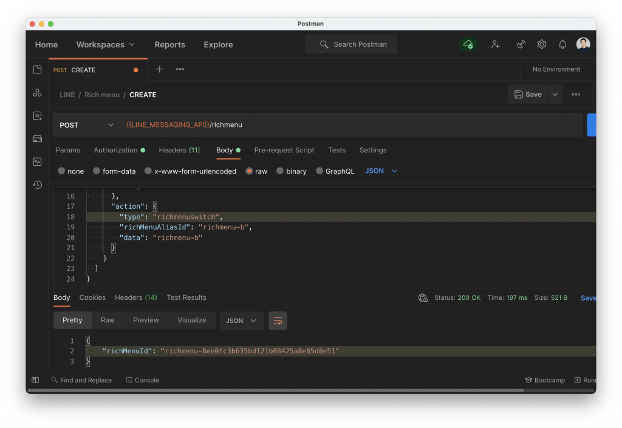The image size is (622, 428).
Task: Switch response view to Pretty
Action: point(72,320)
